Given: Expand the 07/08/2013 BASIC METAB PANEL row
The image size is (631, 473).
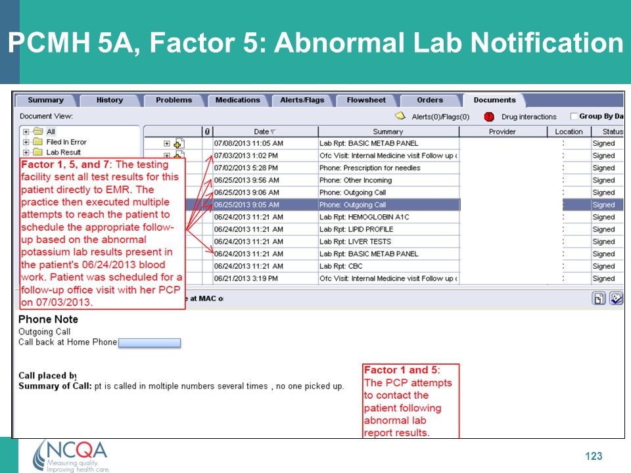Looking at the screenshot, I should 166,144.
